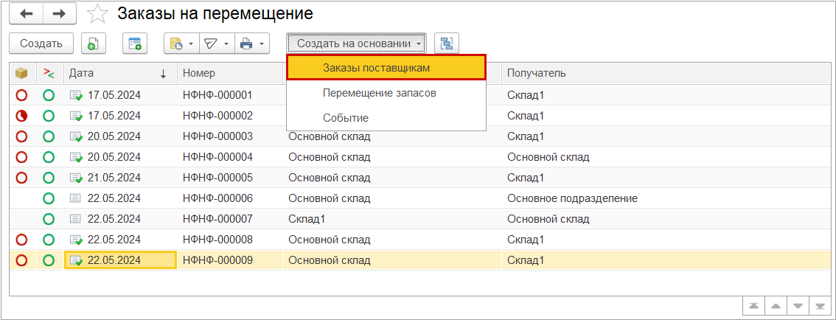The image size is (836, 320).
Task: Add page to favorites with star
Action: tap(97, 14)
